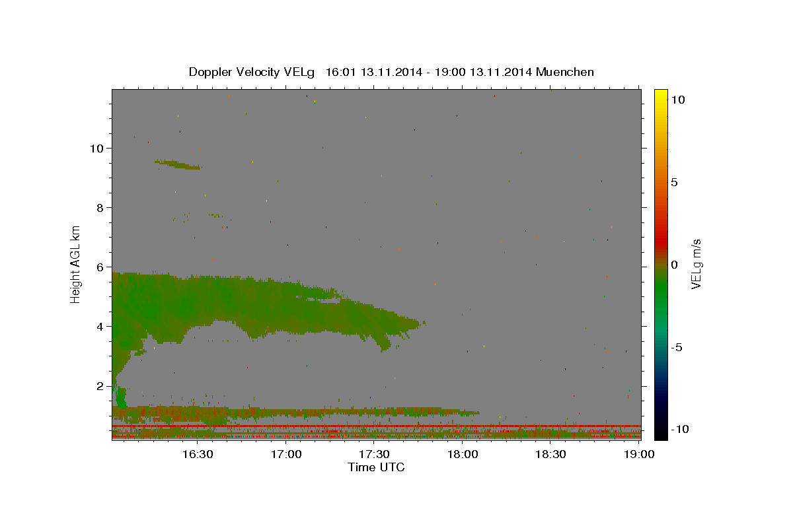
Task: Click the height tick label 10
Action: [97, 148]
